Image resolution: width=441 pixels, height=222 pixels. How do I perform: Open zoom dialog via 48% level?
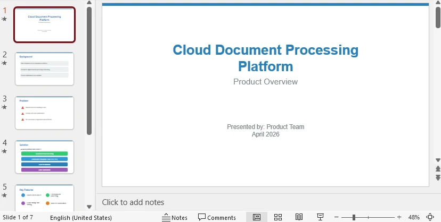tap(414, 218)
